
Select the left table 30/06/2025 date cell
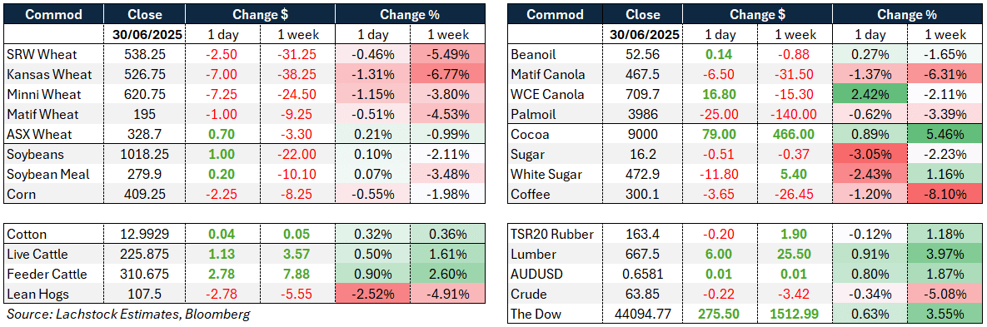point(145,35)
